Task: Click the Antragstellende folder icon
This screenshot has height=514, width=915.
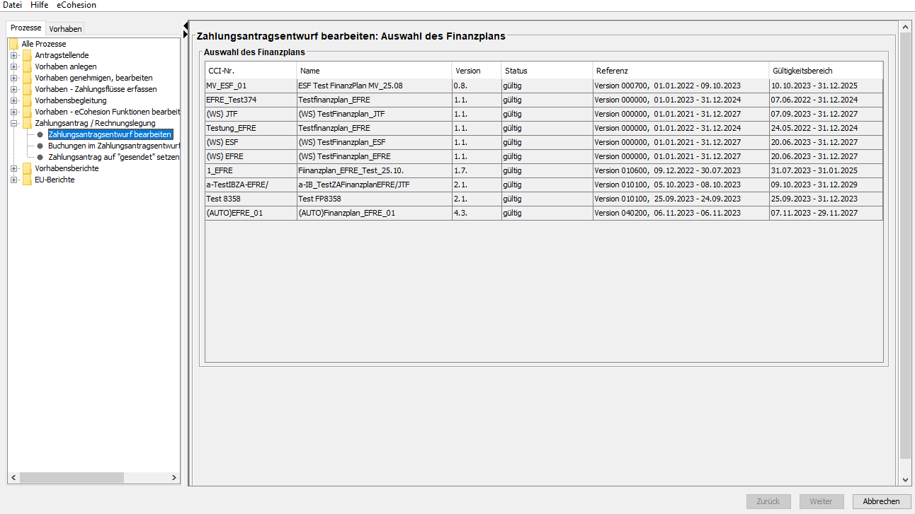Action: (27, 55)
